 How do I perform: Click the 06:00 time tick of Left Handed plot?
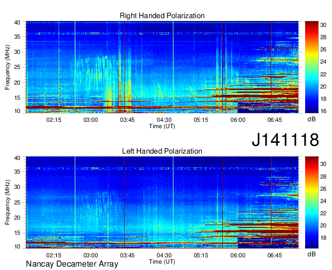point(238,255)
